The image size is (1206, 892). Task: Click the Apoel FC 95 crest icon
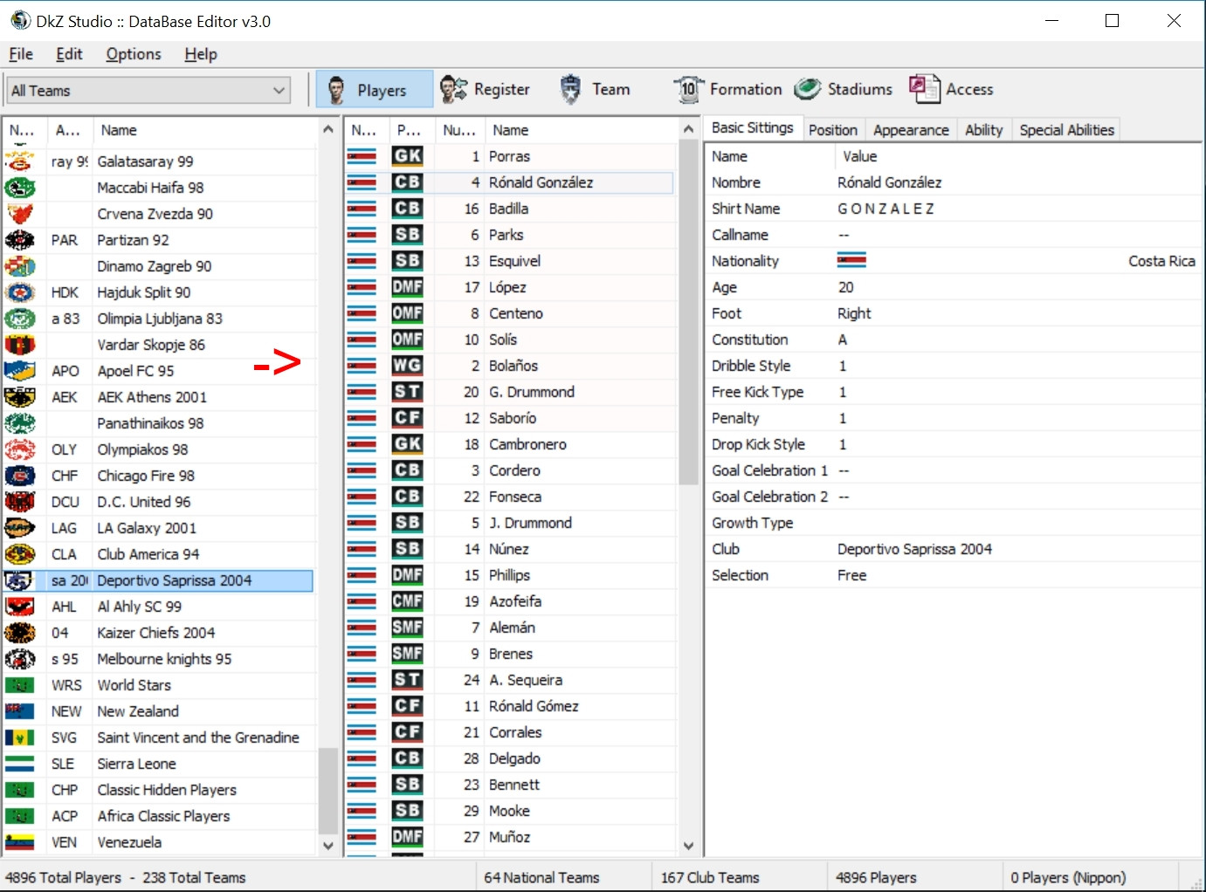point(20,371)
